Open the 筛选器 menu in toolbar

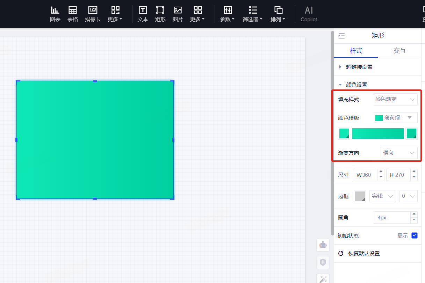pyautogui.click(x=252, y=14)
